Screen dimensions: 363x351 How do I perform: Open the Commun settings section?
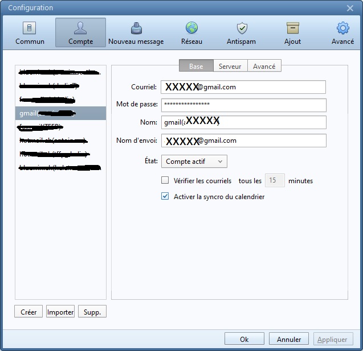click(30, 33)
